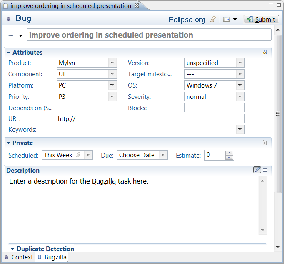Click the editor scrollbar up arrow
Image resolution: width=284 pixels, height=264 pixels.
(278, 30)
